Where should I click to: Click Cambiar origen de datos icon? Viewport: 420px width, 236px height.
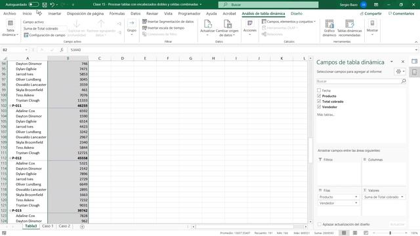coord(228,24)
